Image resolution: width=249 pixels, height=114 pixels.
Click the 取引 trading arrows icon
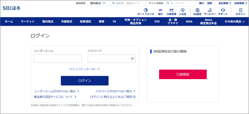click(x=160, y=10)
